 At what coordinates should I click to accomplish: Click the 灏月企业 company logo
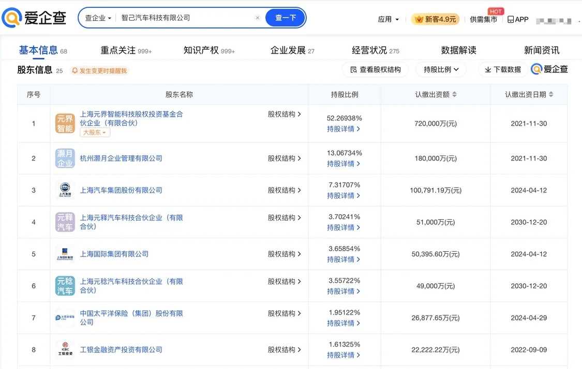pyautogui.click(x=65, y=158)
